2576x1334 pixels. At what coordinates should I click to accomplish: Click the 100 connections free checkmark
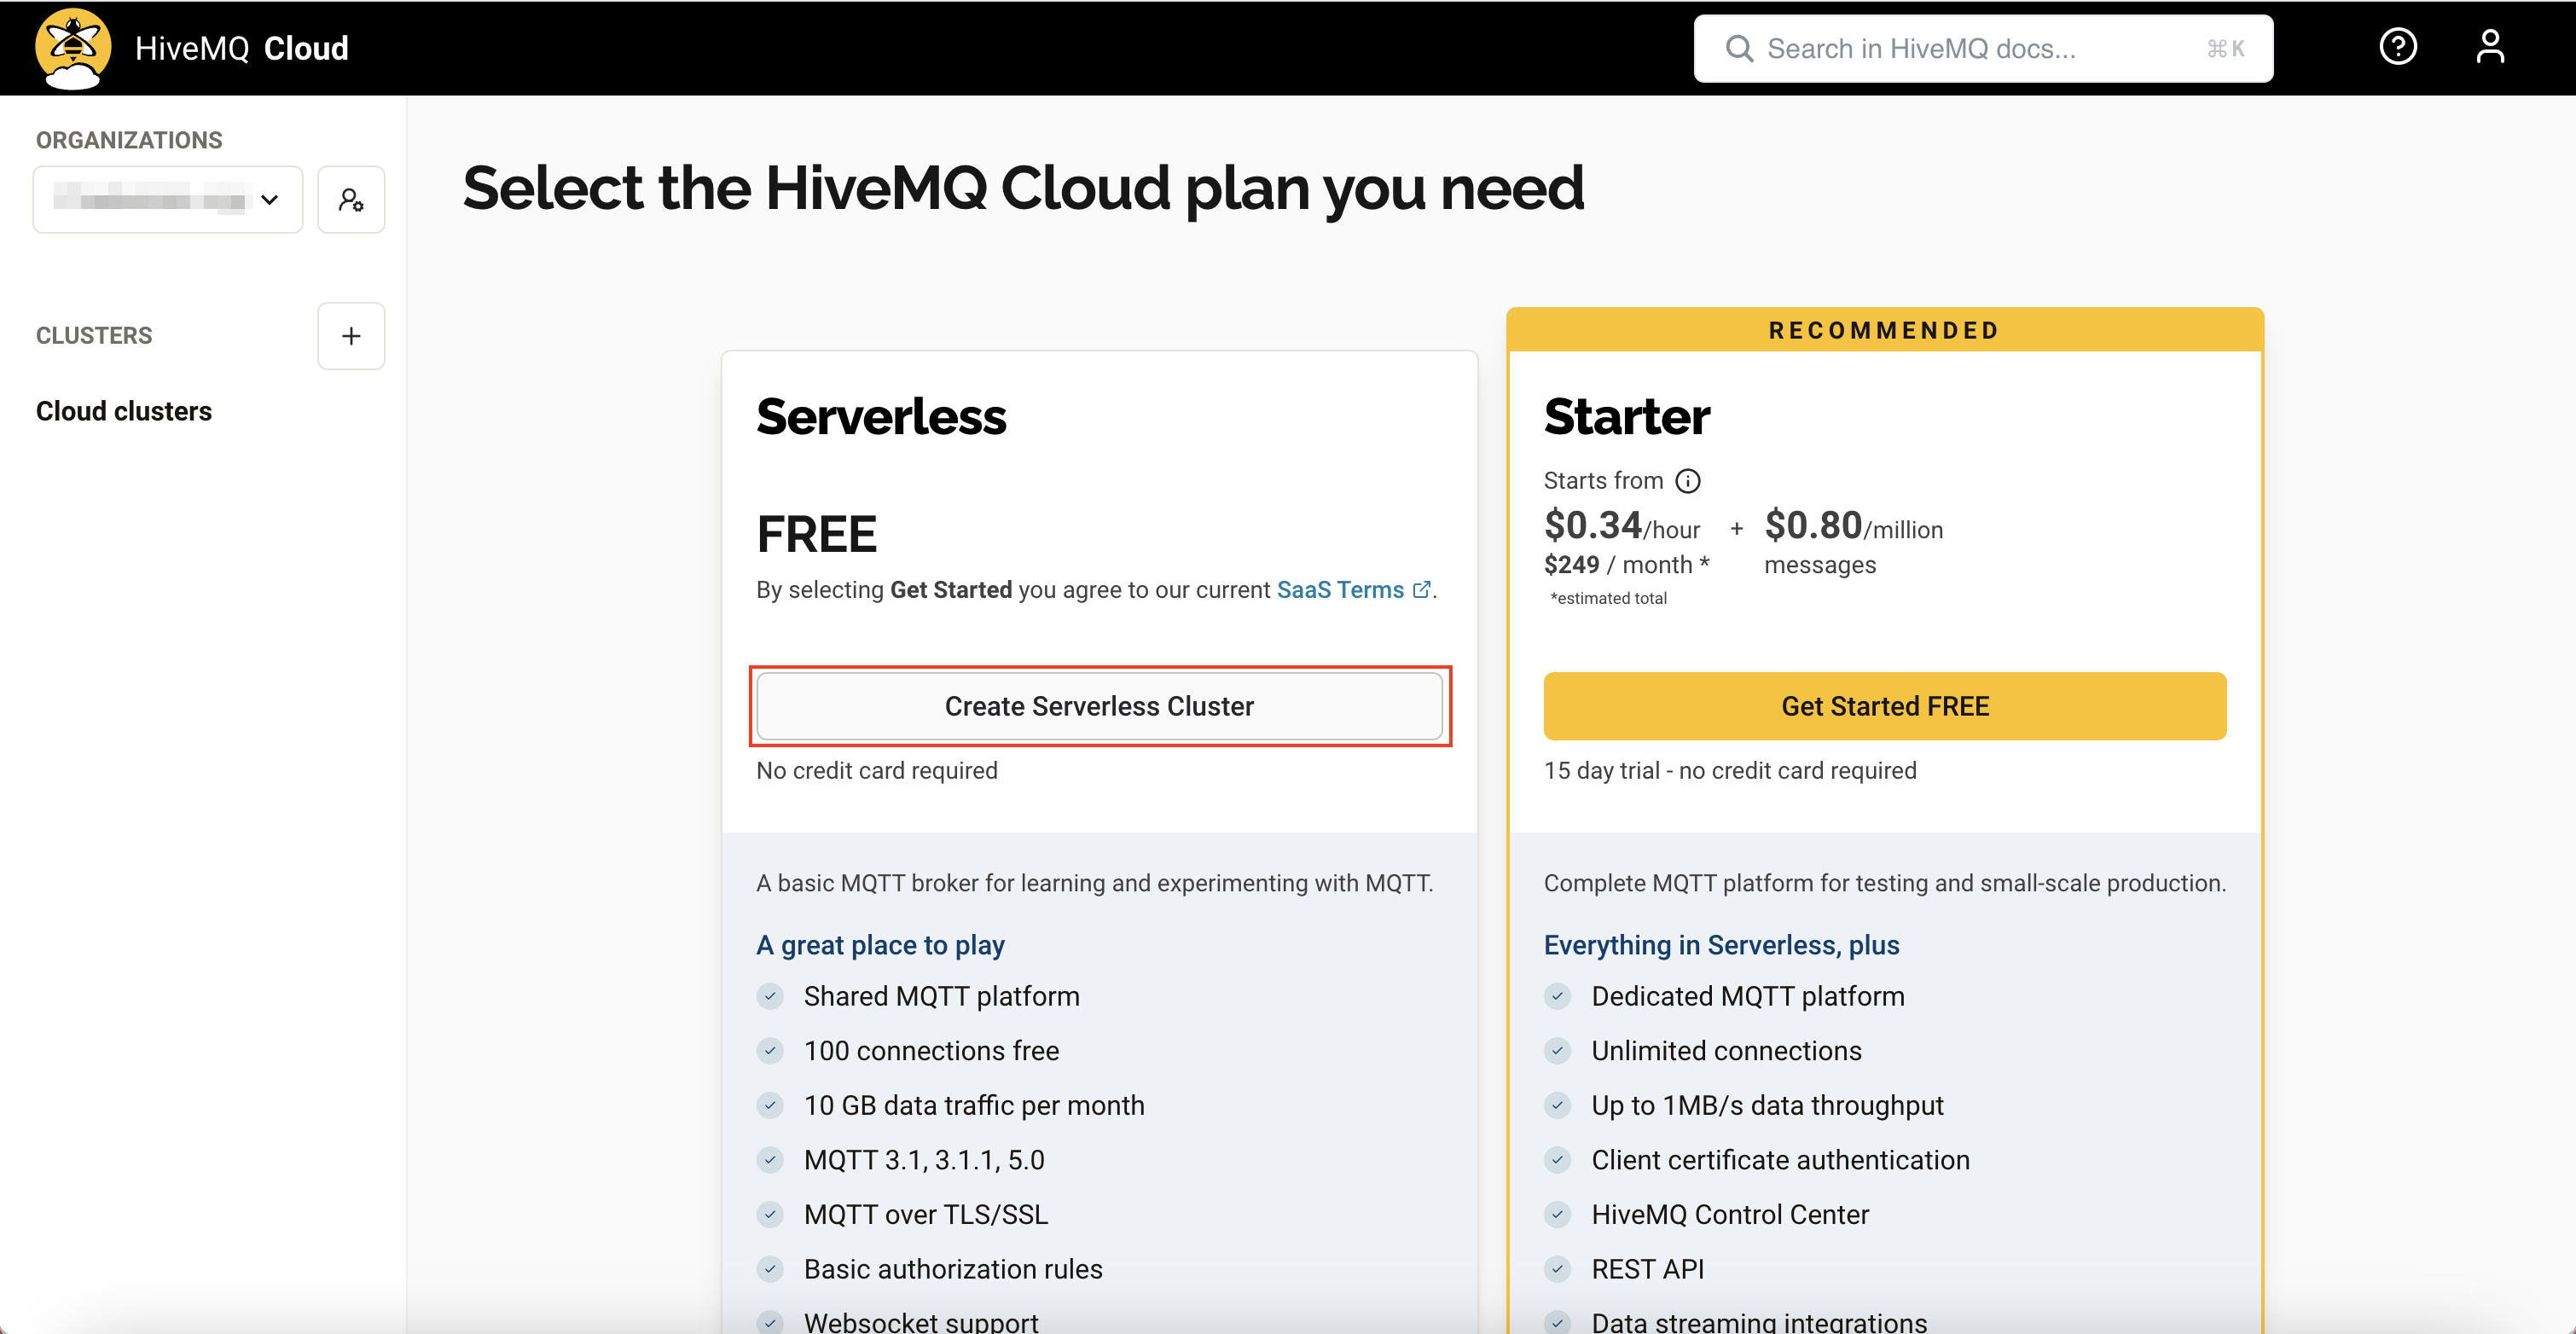point(770,1050)
